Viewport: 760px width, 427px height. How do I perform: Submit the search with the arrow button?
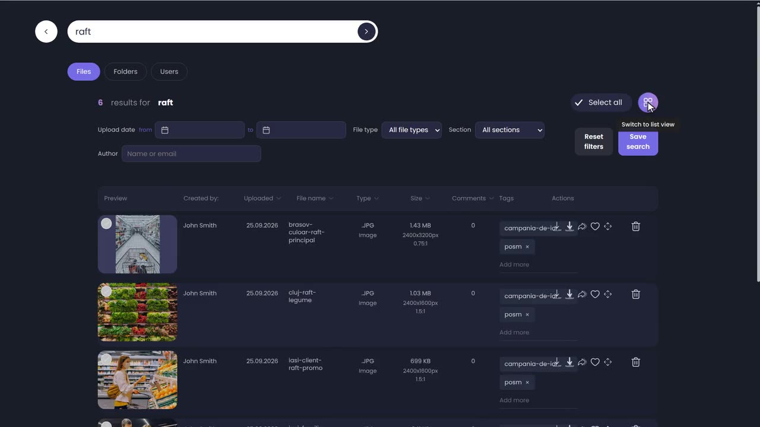click(366, 31)
